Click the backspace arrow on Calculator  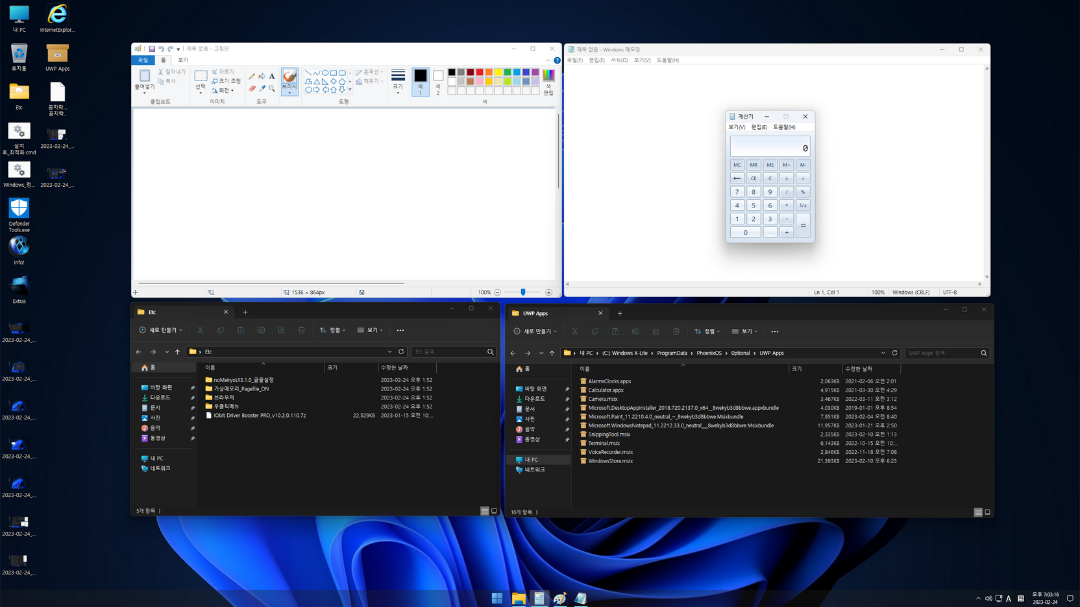tap(737, 178)
